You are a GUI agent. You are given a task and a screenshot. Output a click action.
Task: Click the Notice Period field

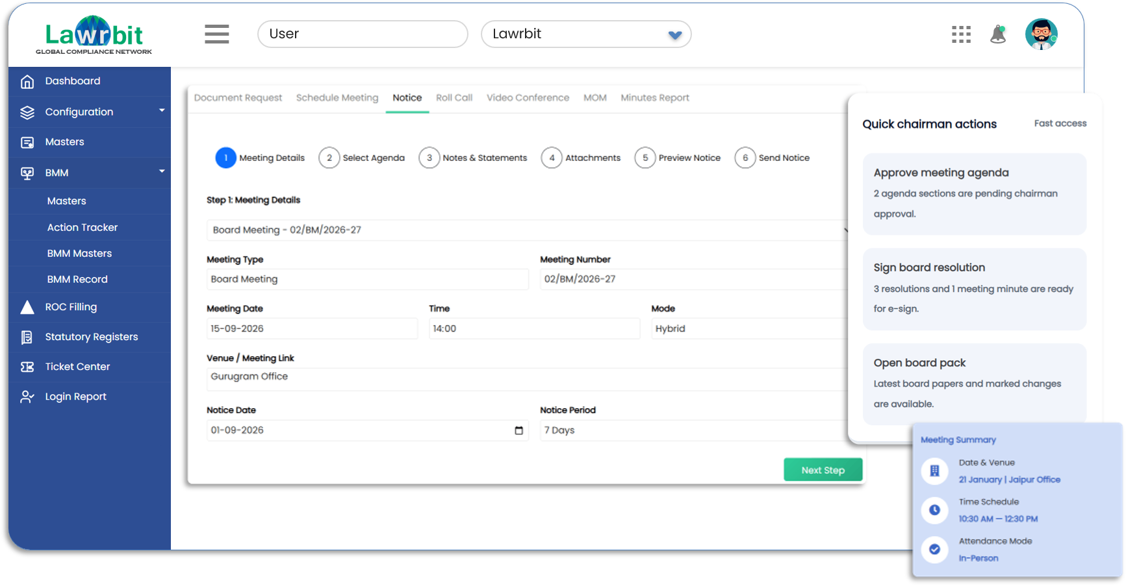point(695,430)
